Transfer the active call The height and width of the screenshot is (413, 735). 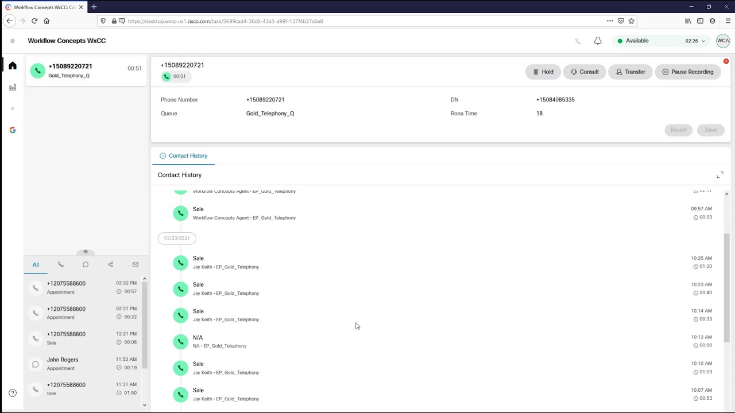(630, 72)
